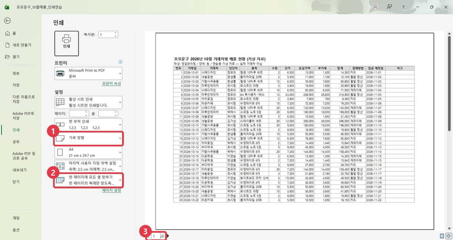
Task: Open the 한 페이지에 모든 열 맞추기 scaling dropdown
Action: pyautogui.click(x=89, y=180)
